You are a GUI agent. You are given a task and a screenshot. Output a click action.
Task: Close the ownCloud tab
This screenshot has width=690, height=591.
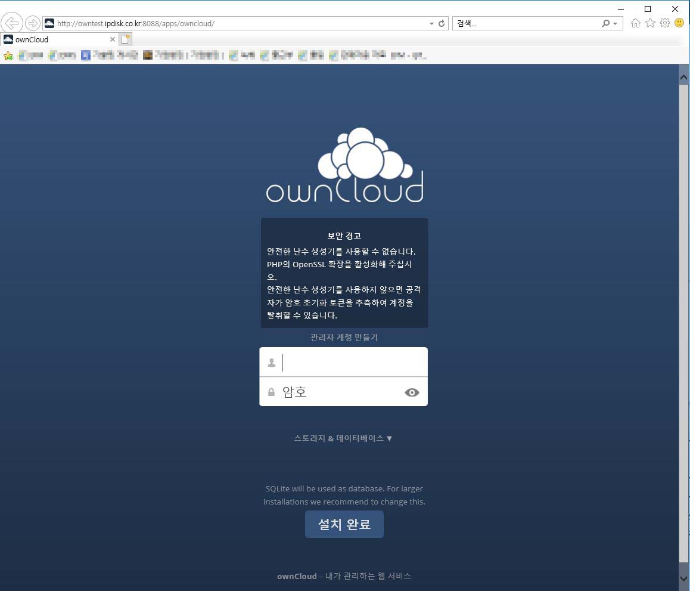(112, 39)
